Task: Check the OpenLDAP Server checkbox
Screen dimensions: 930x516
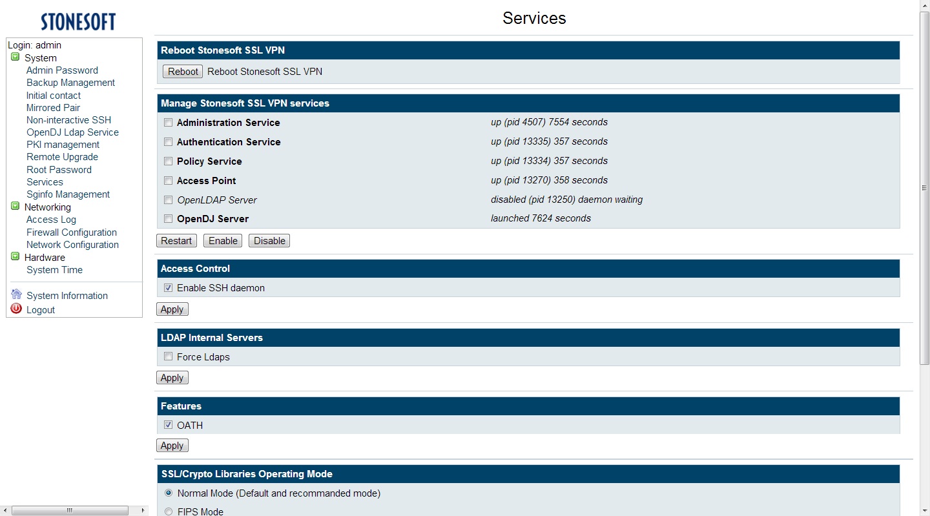Action: [x=168, y=200]
